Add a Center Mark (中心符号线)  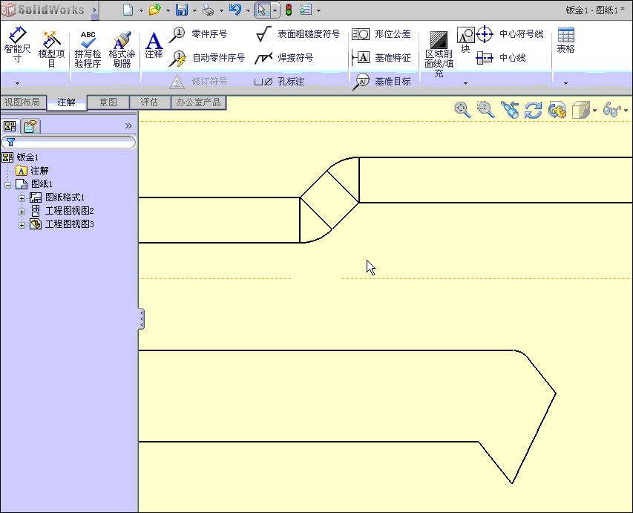[x=511, y=34]
